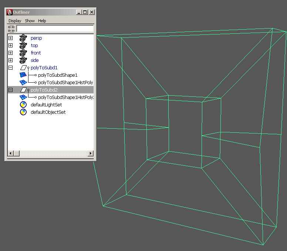Click the defaultLightSet set icon
Image resolution: width=287 pixels, height=251 pixels.
23,105
